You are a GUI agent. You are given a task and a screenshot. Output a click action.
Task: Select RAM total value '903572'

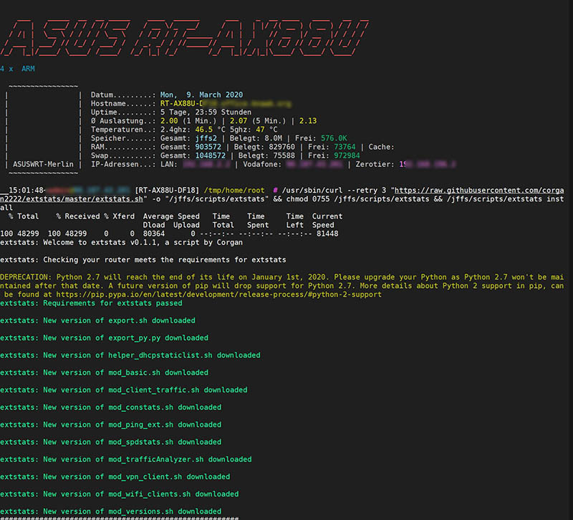[x=208, y=147]
